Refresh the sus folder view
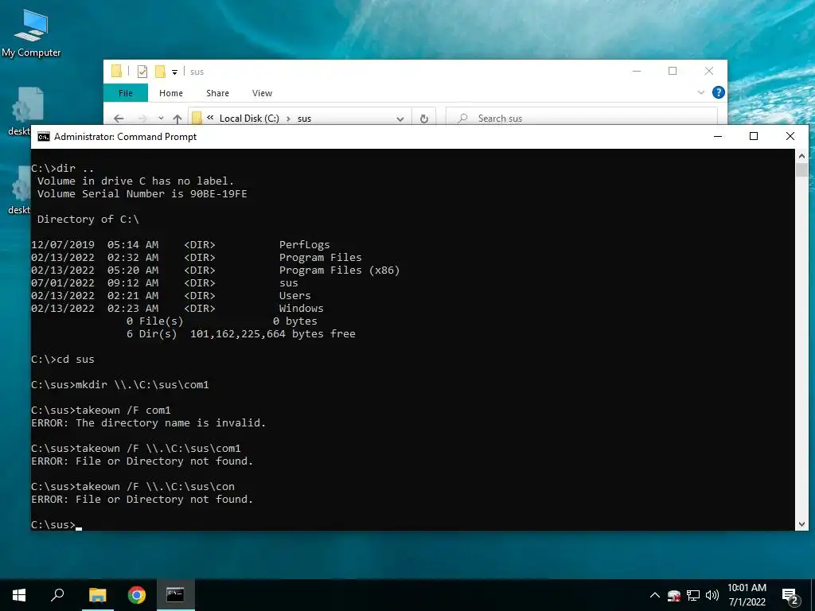This screenshot has width=815, height=611. coord(424,119)
